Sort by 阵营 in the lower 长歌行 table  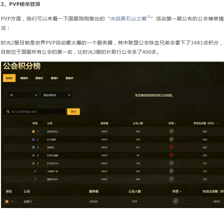(177, 191)
